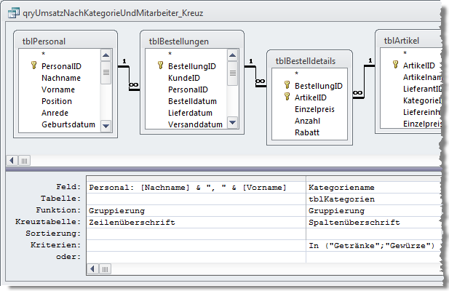Image resolution: width=449 pixels, height=291 pixels.
Task: Select the Nachname field in tblPersonal
Action: tap(60, 77)
